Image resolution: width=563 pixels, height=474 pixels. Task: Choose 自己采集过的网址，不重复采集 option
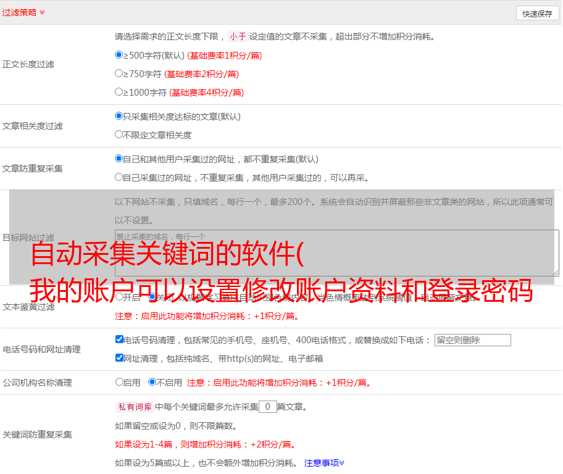(x=119, y=177)
